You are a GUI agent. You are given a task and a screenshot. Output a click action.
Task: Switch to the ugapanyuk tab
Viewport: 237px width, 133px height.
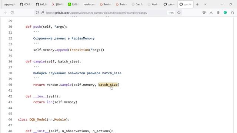tap(9, 4)
